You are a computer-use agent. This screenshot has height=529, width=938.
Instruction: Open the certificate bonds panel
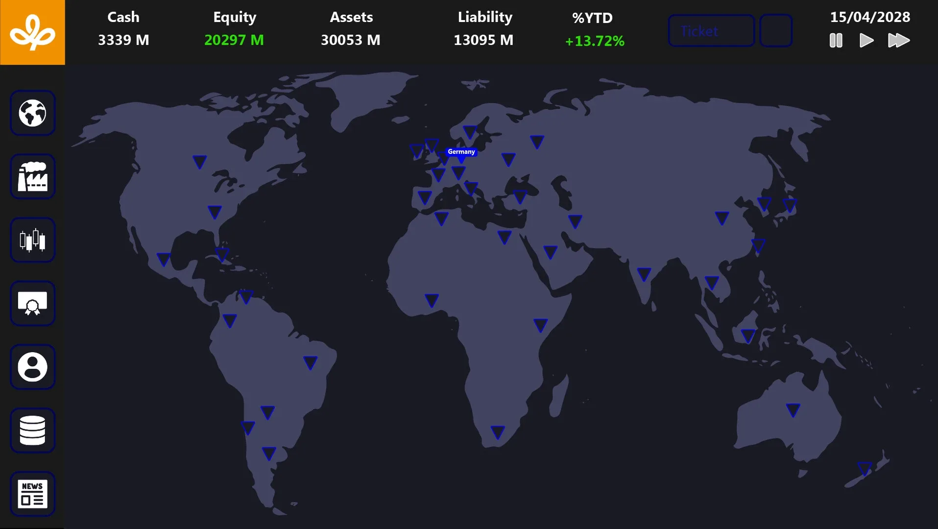pos(32,304)
